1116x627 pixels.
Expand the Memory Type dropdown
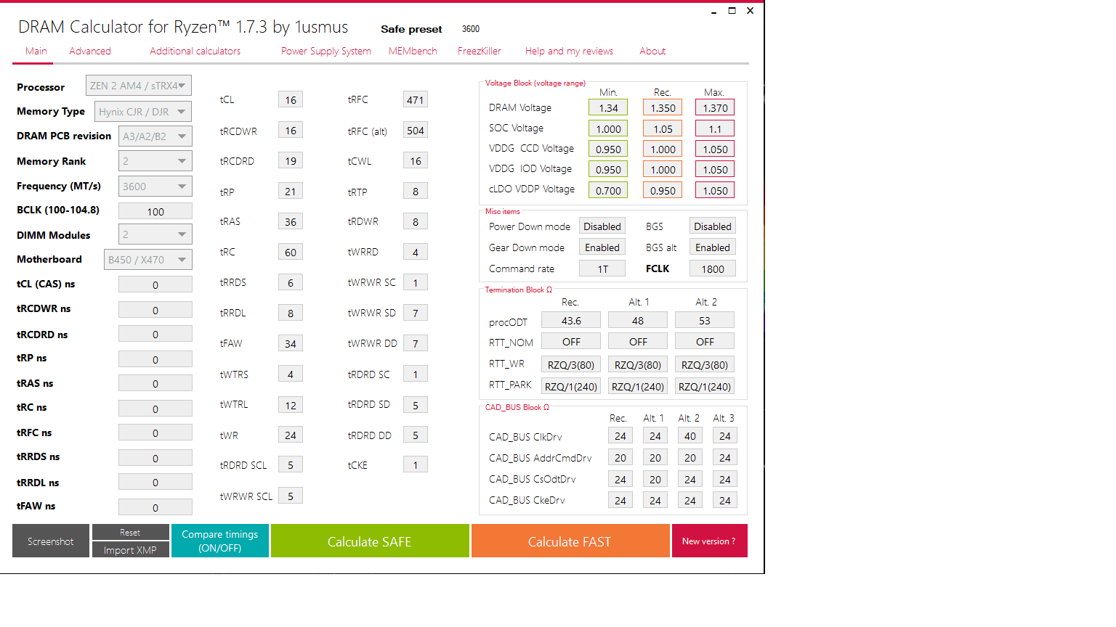pos(143,112)
